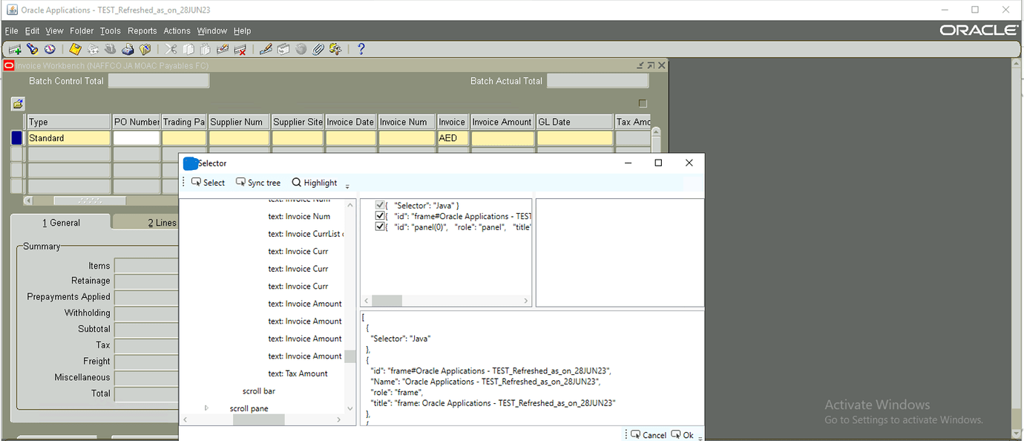Click the PO Number field in first row
This screenshot has height=441, width=1024.
[x=136, y=138]
